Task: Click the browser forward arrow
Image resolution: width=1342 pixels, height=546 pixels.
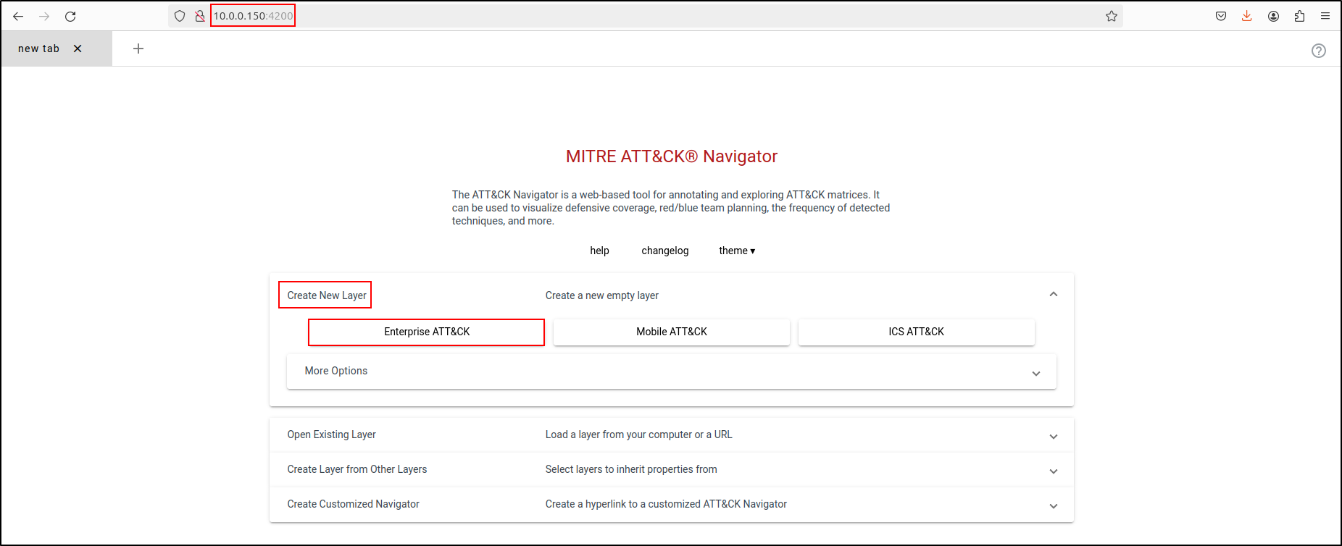Action: (x=44, y=16)
